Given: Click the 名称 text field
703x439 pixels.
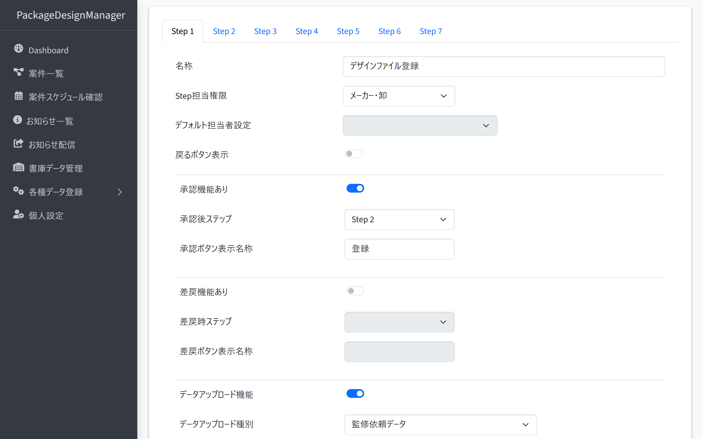Looking at the screenshot, I should click(x=503, y=66).
